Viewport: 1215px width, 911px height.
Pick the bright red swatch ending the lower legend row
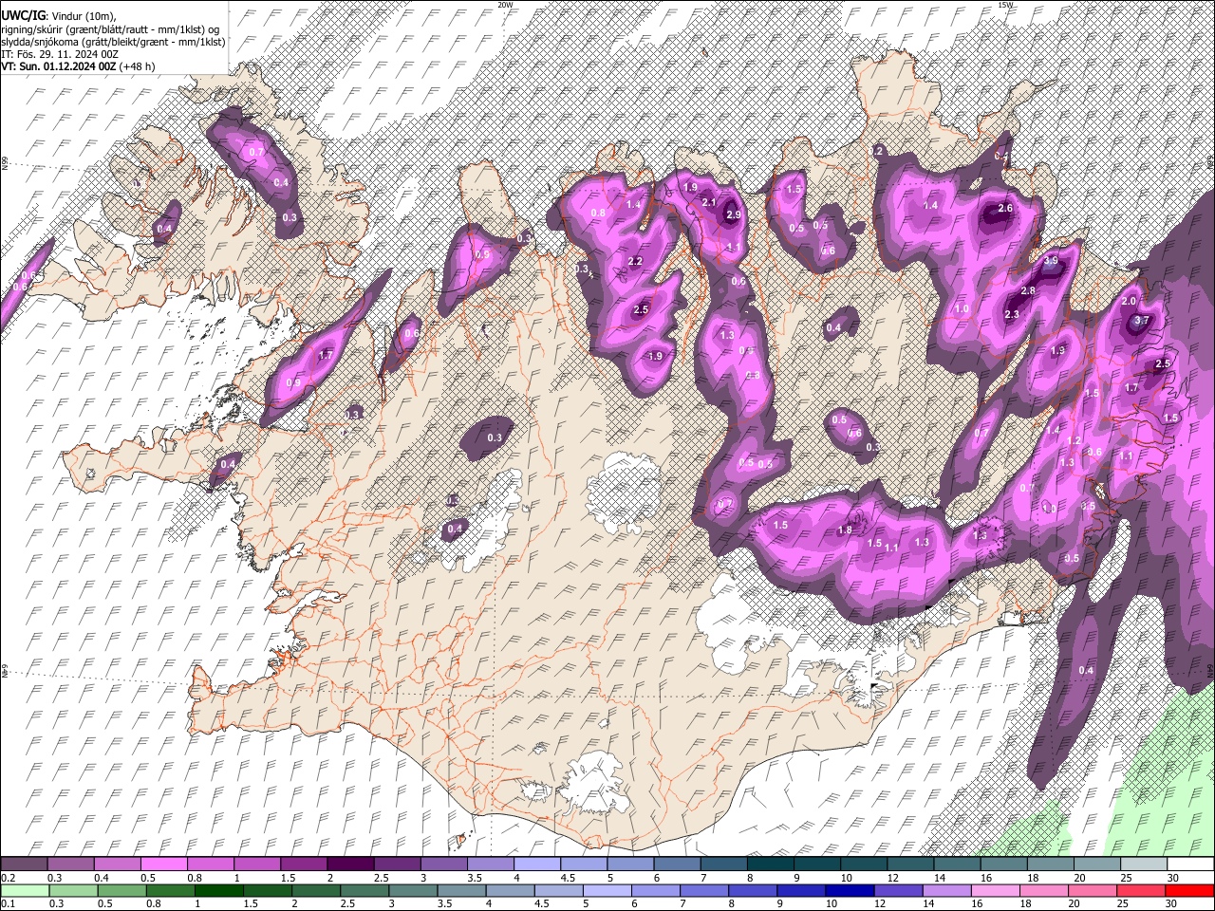(x=1190, y=890)
